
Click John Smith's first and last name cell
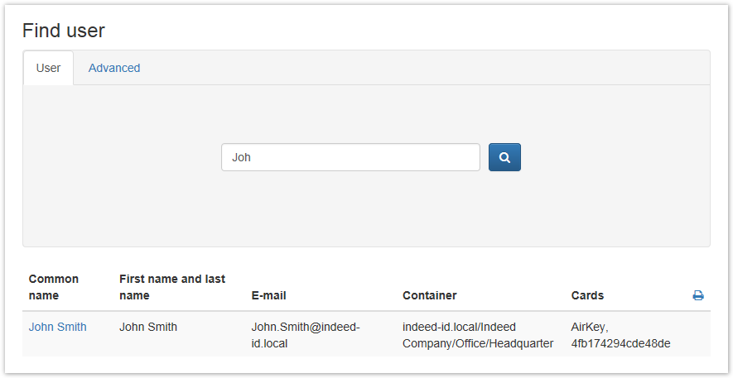[x=148, y=327]
